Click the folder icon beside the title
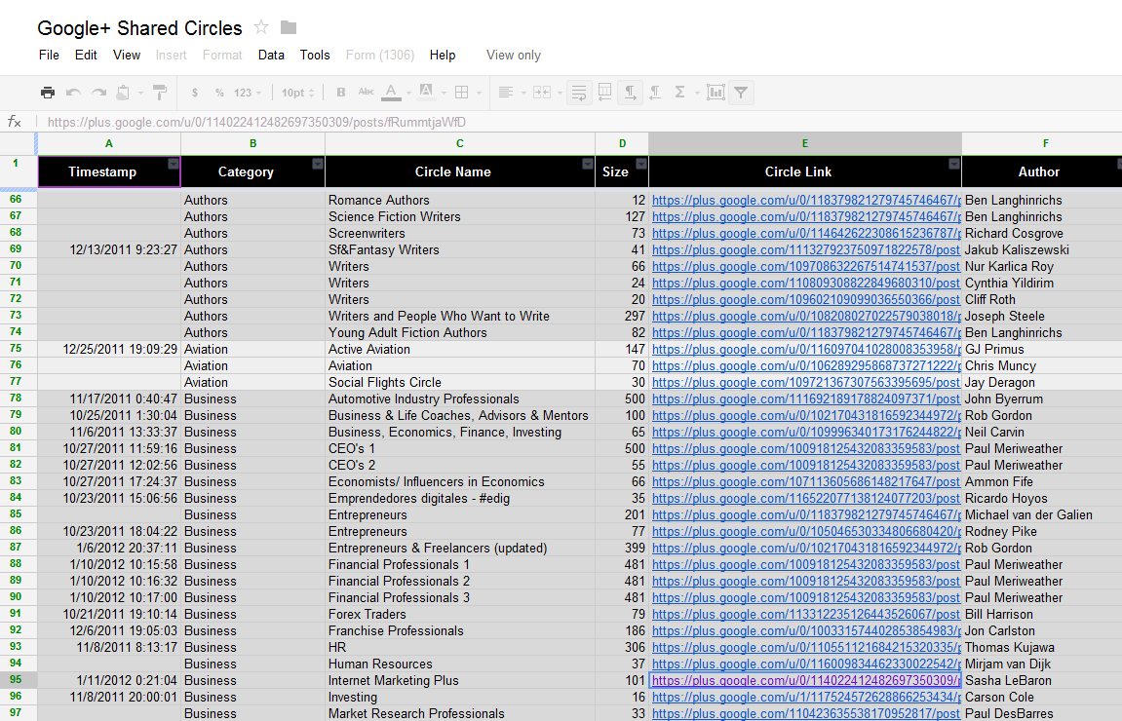 click(289, 27)
